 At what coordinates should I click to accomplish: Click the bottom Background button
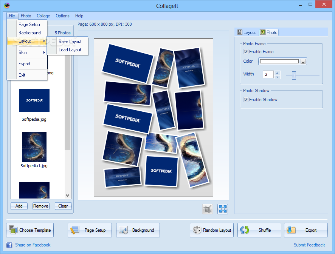tap(138, 230)
